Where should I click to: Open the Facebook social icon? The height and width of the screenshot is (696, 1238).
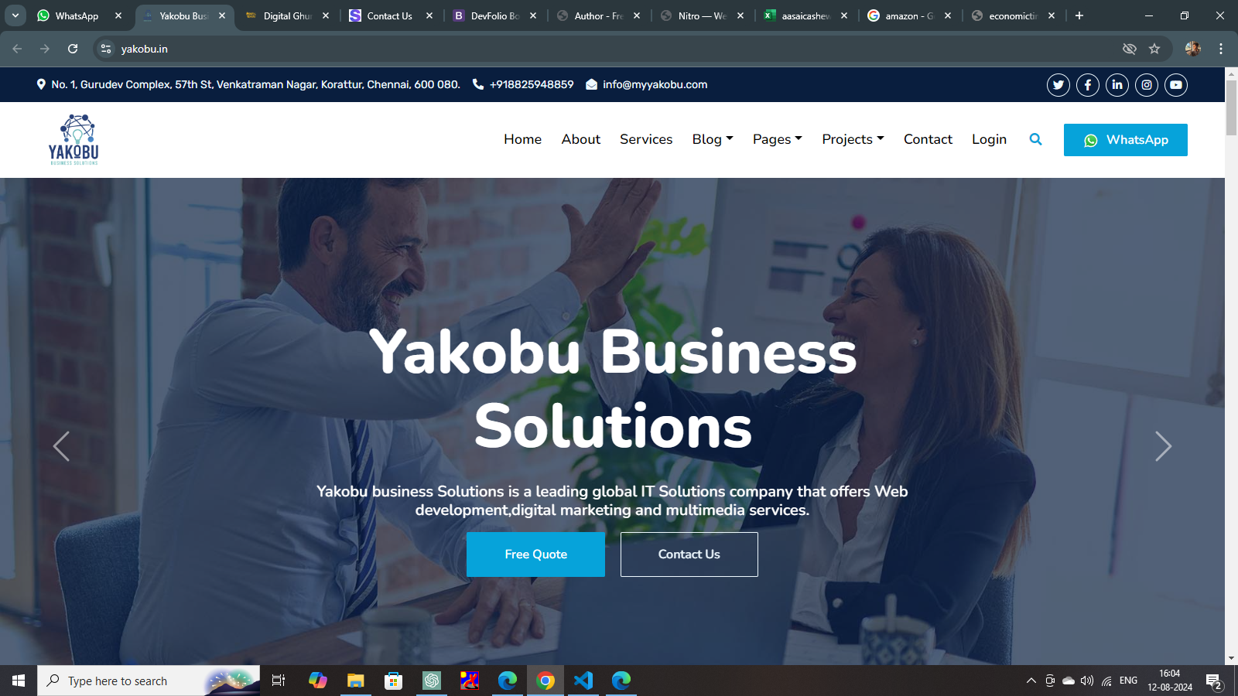pyautogui.click(x=1088, y=85)
